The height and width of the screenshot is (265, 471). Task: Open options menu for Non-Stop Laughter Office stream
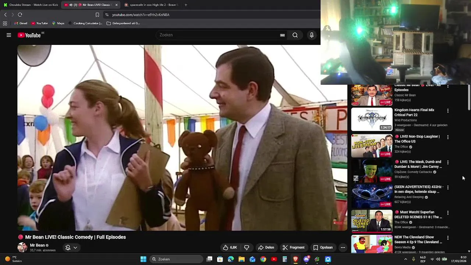click(x=448, y=137)
